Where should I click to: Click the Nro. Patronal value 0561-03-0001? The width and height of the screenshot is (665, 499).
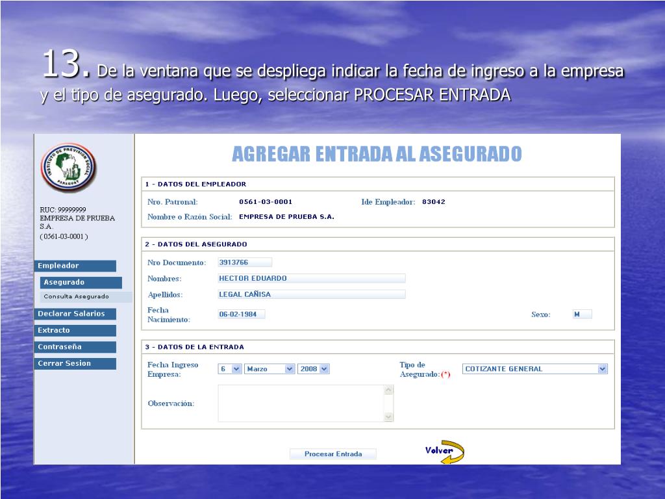(x=266, y=202)
